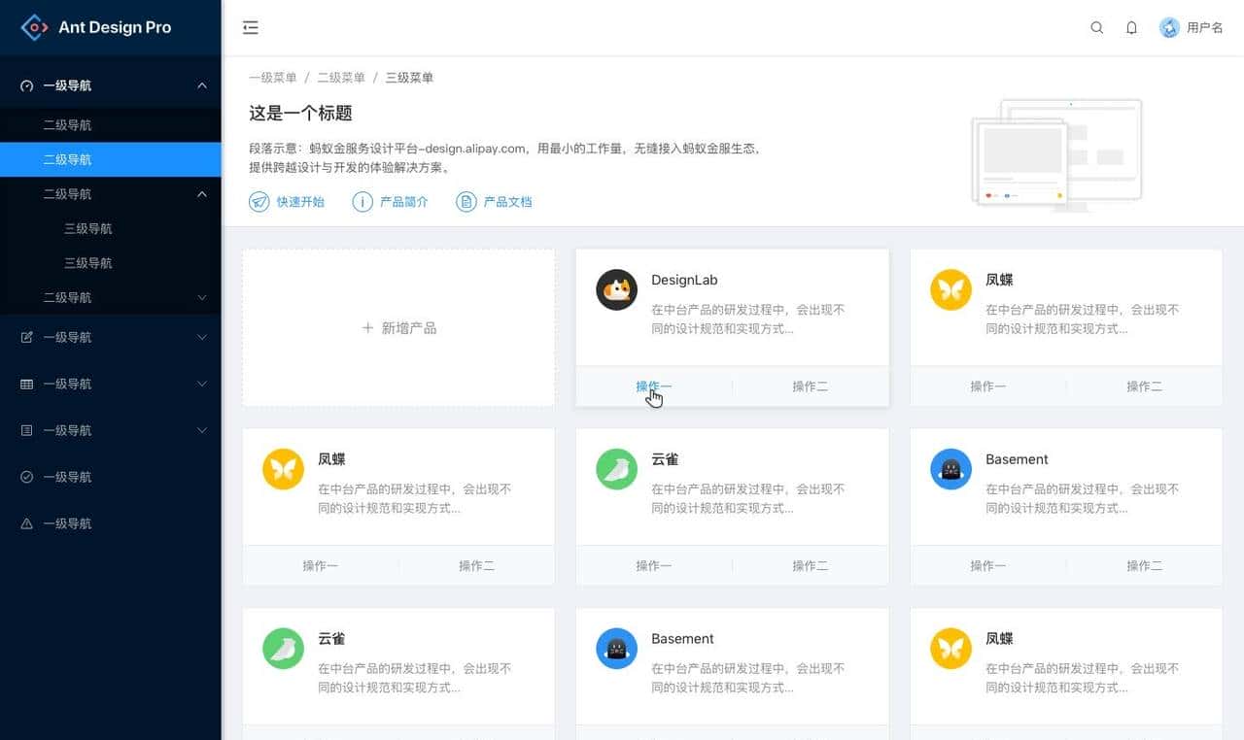
Task: Click the DesignLab cat avatar
Action: pos(616,289)
